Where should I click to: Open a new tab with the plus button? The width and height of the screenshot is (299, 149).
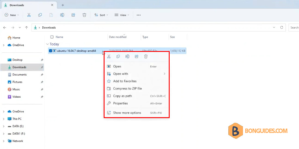pos(63,5)
